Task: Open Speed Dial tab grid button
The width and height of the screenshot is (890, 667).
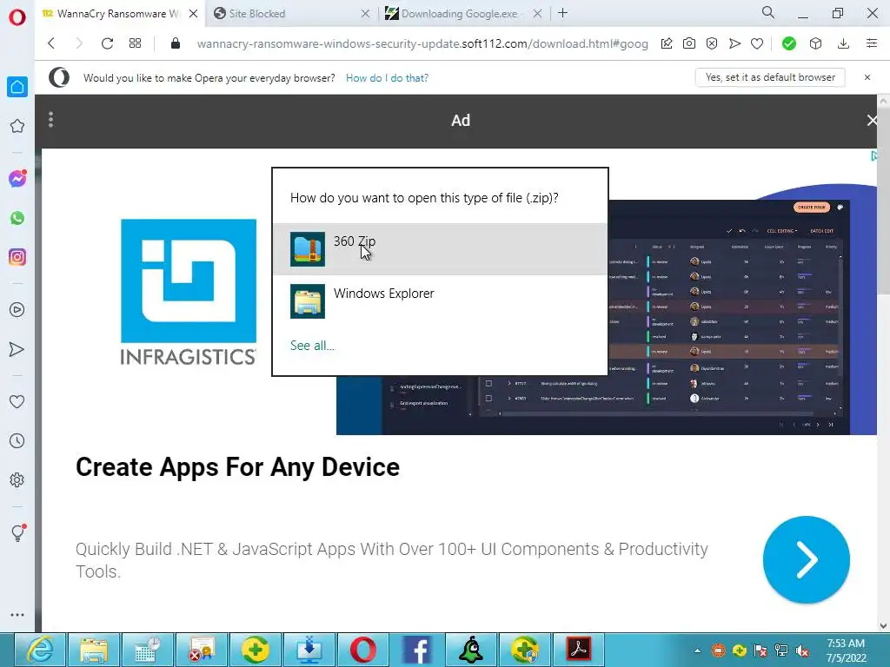Action: click(x=135, y=43)
